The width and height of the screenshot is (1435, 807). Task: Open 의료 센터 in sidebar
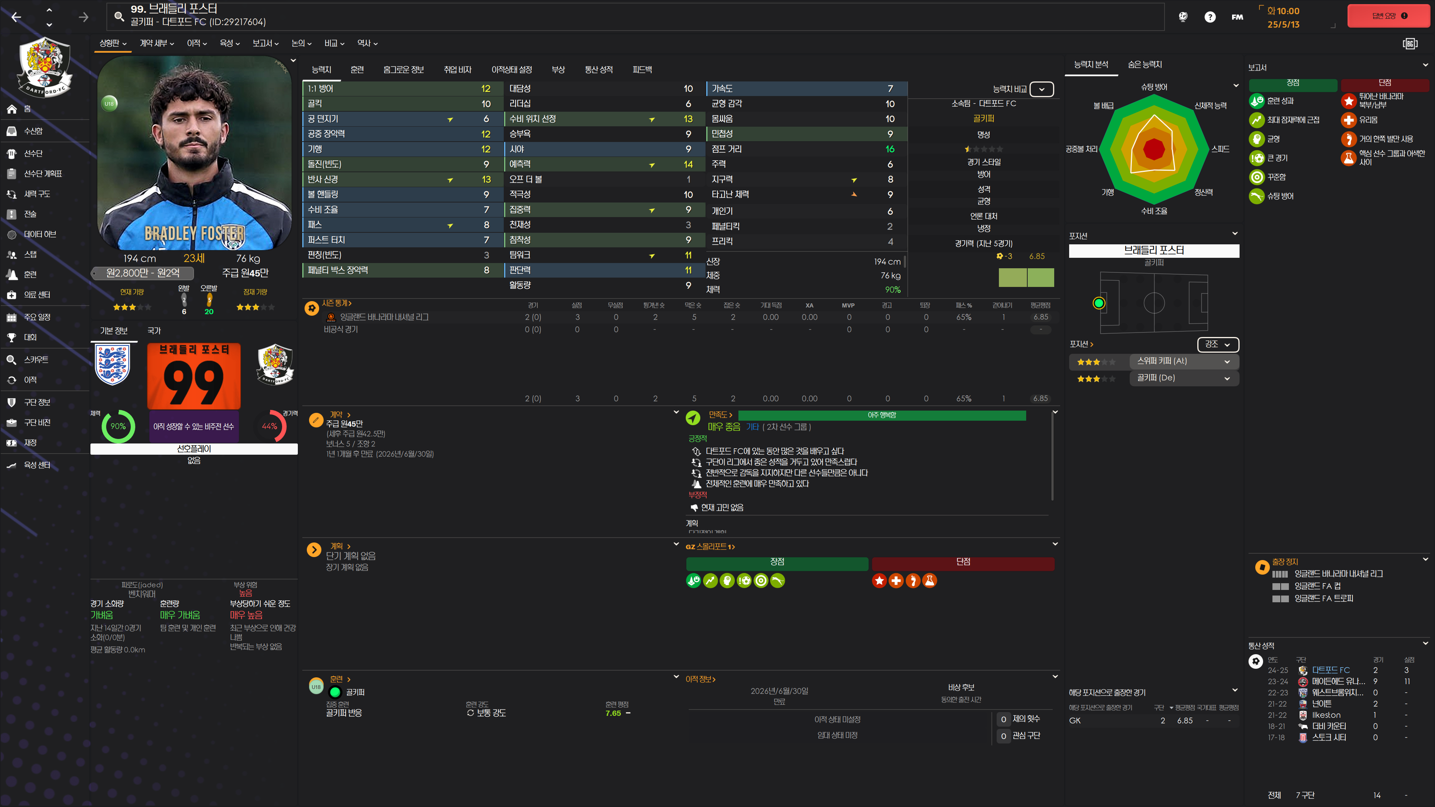(x=37, y=295)
